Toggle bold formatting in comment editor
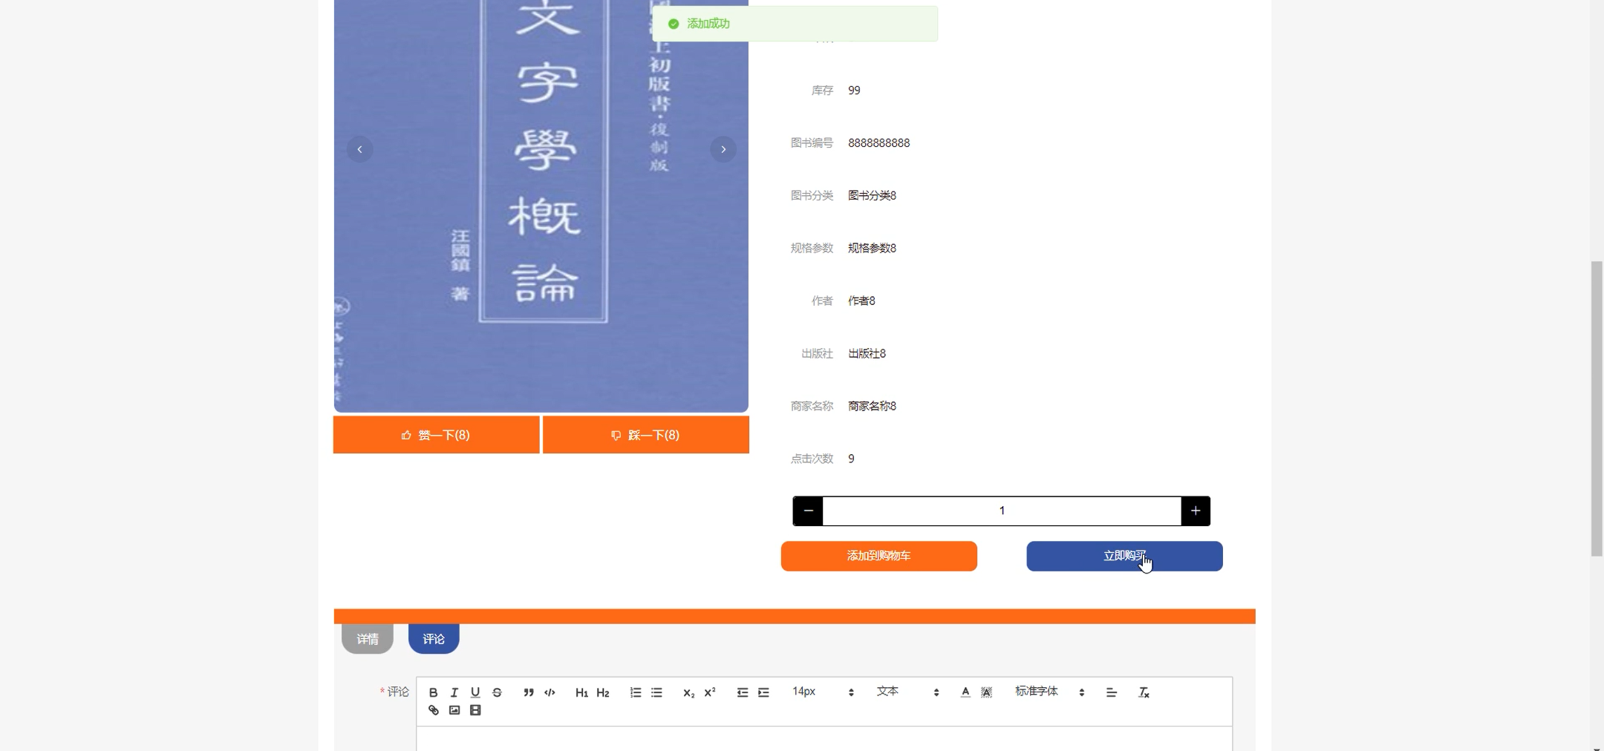The height and width of the screenshot is (751, 1604). pyautogui.click(x=433, y=692)
